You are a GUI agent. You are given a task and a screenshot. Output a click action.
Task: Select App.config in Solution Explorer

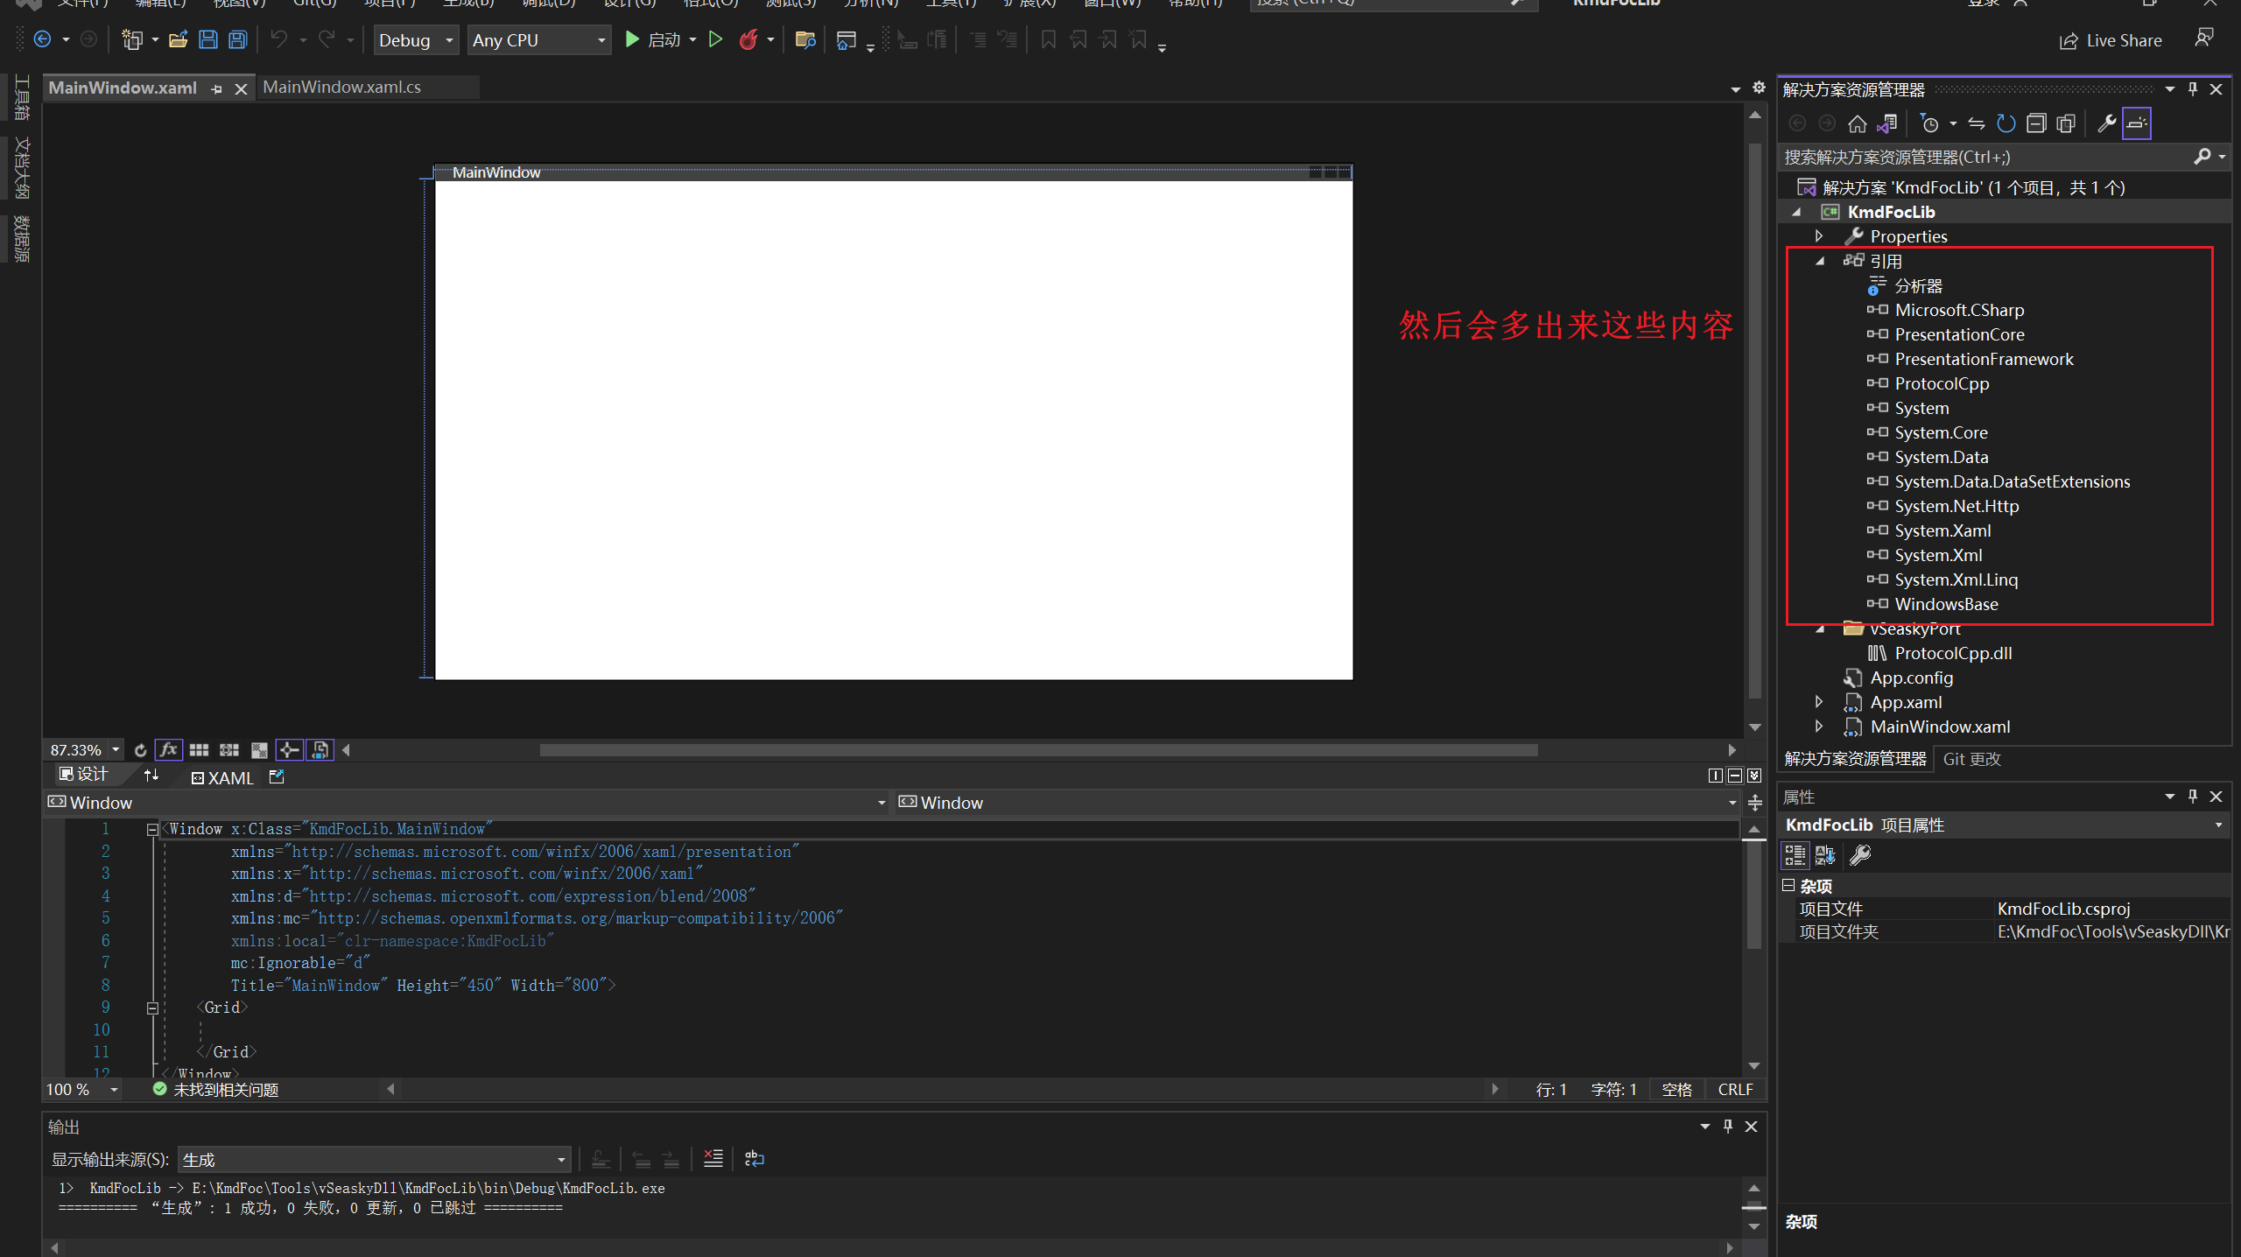point(1911,678)
